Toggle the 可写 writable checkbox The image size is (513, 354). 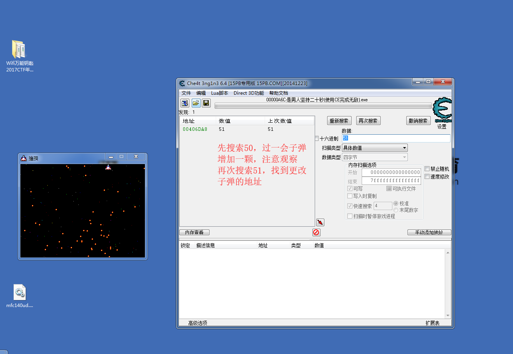point(350,189)
